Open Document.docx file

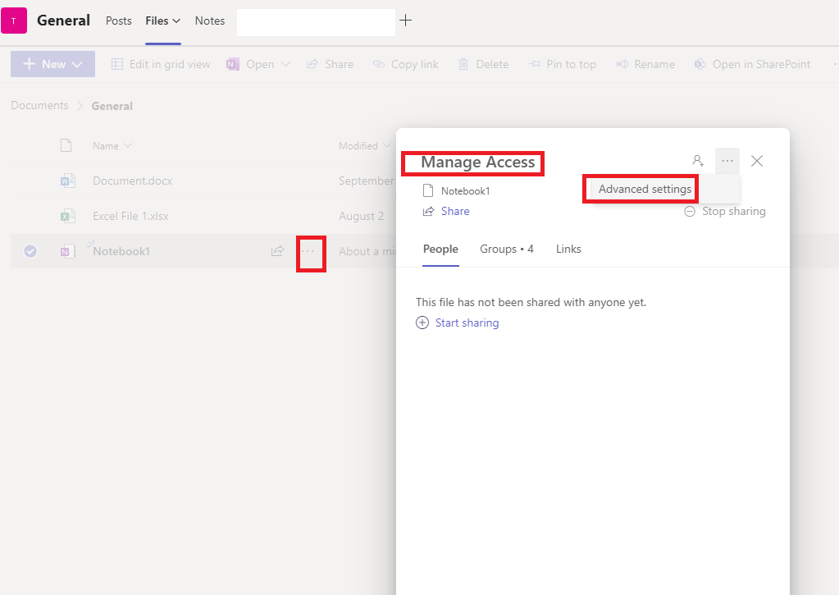[x=133, y=181]
